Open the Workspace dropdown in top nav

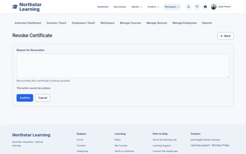172,7
